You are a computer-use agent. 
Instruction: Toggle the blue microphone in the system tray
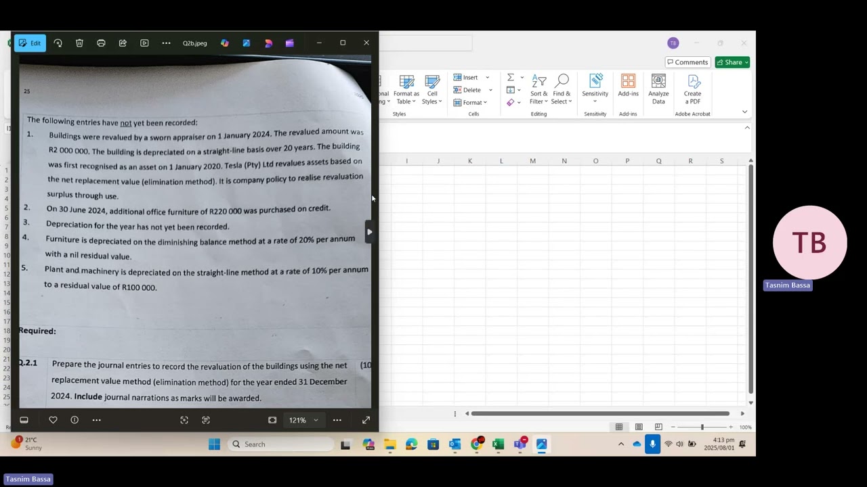[653, 444]
